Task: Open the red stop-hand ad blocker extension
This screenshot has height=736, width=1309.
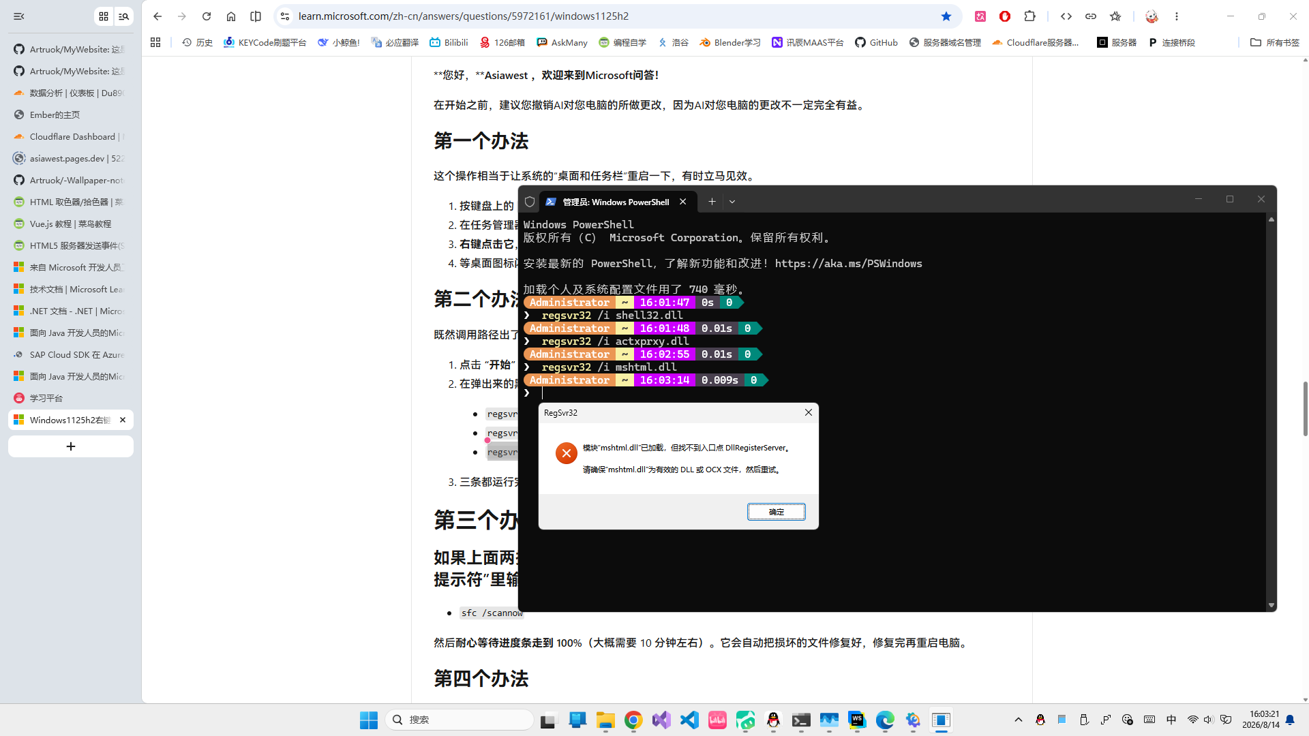Action: pyautogui.click(x=1005, y=16)
